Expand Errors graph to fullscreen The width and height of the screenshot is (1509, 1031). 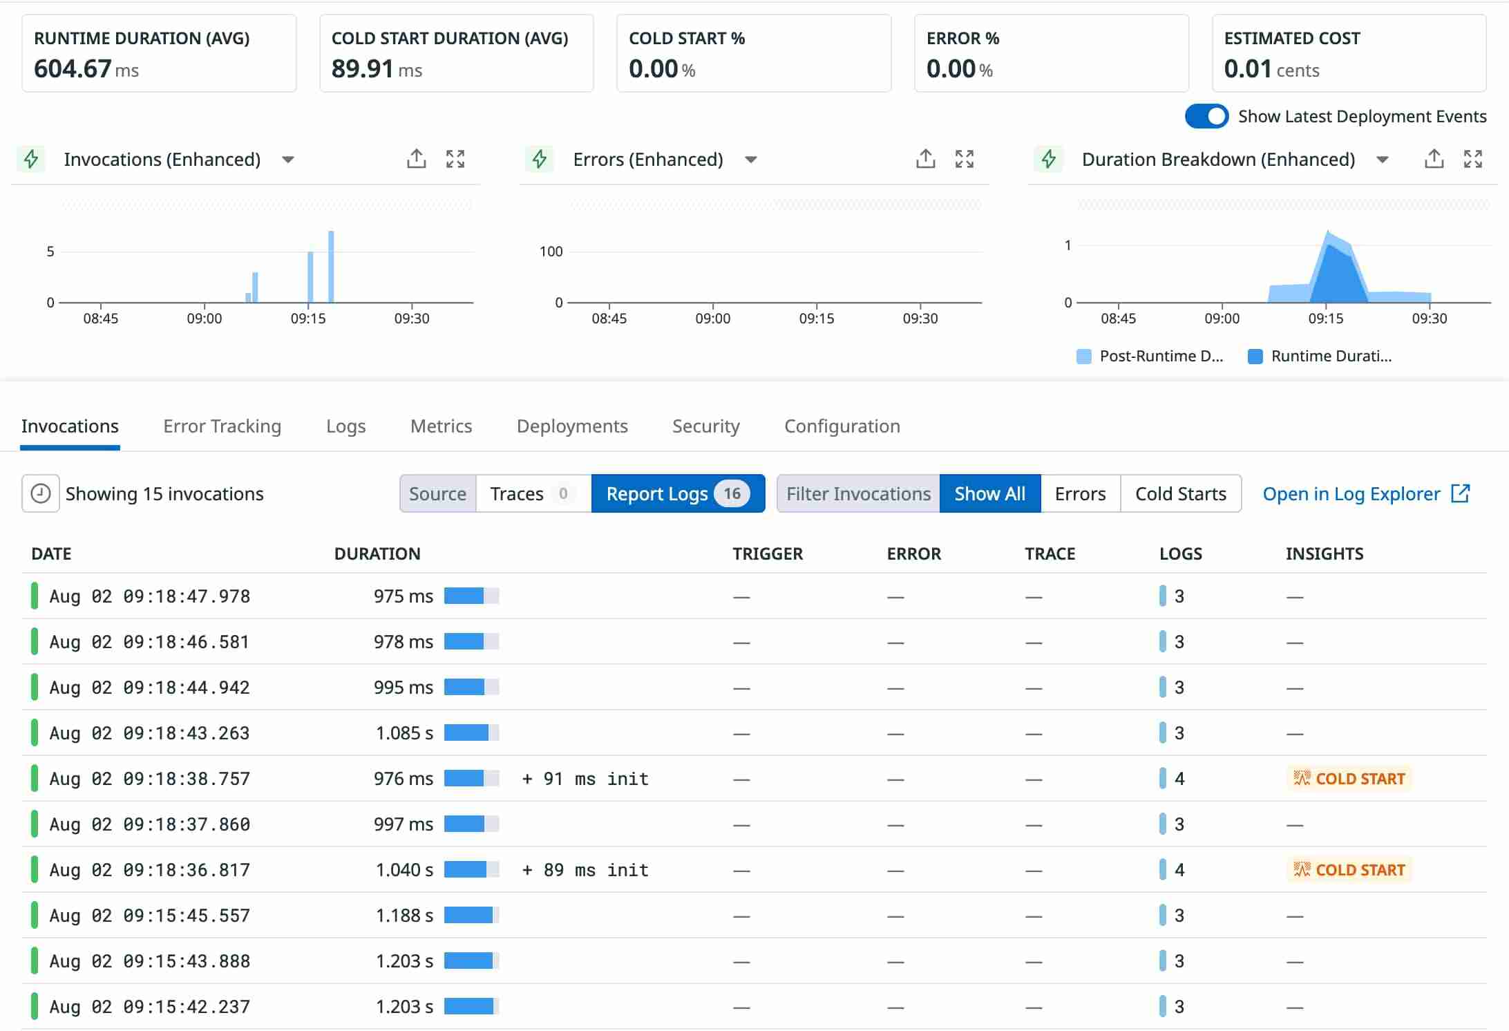click(965, 159)
